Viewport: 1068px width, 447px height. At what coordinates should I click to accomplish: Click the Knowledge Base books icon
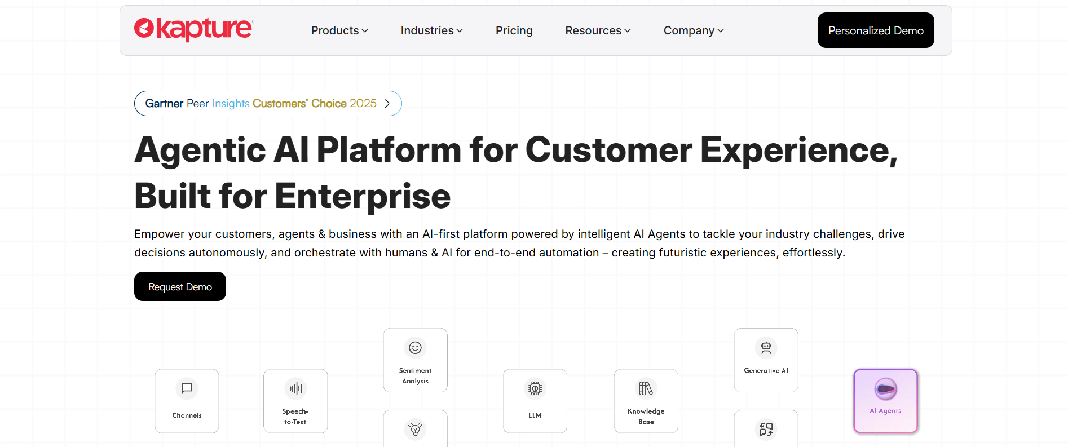(x=646, y=388)
